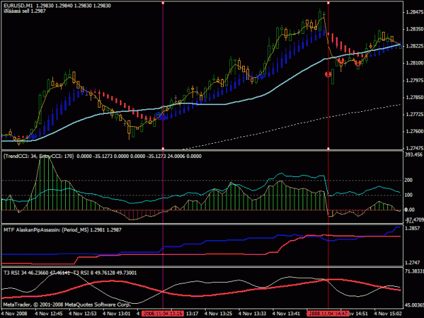Click the 71.3833 value on RSI scale
The width and height of the screenshot is (424, 318).
414,271
